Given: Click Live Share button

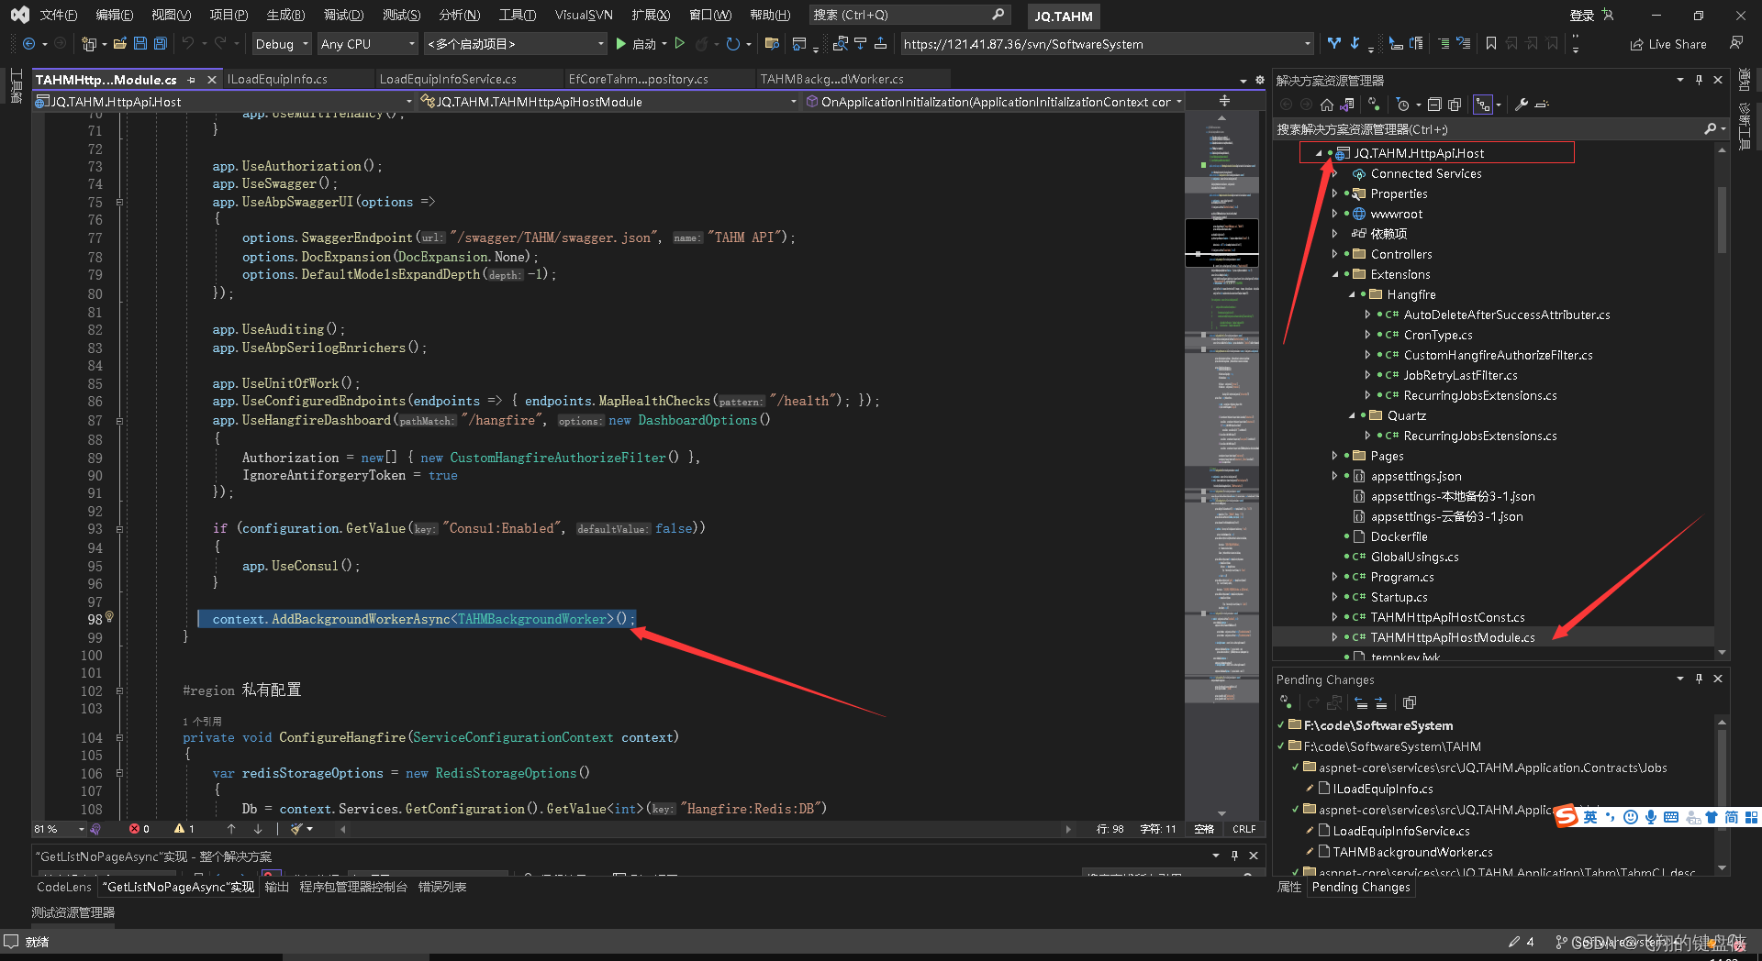Looking at the screenshot, I should [1668, 43].
